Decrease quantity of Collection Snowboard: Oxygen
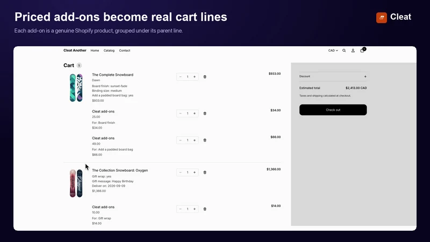This screenshot has height=242, width=430. tap(181, 172)
